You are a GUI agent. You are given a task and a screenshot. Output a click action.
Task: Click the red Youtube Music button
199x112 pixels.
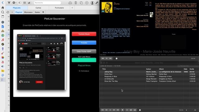84,34
